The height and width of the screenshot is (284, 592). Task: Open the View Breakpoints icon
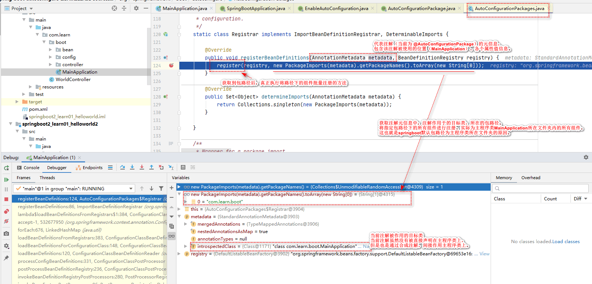tap(6, 212)
